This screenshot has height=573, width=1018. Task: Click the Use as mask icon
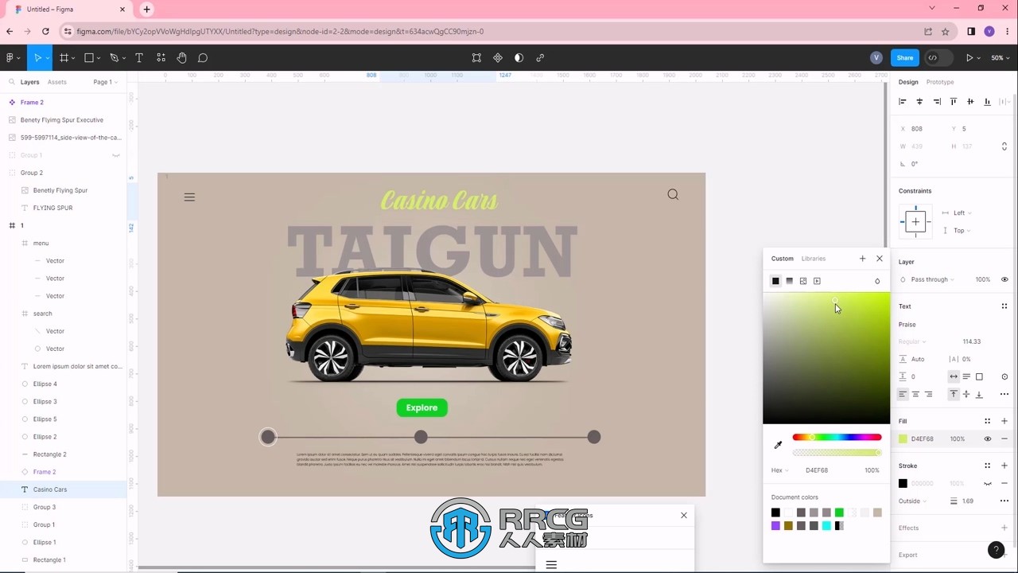point(519,58)
